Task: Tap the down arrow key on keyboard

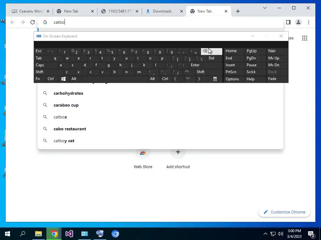Action: (187, 78)
